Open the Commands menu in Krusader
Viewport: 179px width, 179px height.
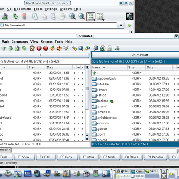click(x=20, y=42)
